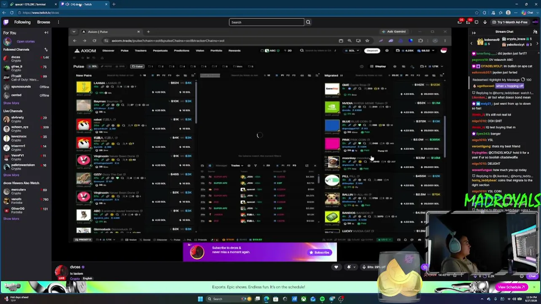Switch to the apecat Terminal browser tab

33,4
